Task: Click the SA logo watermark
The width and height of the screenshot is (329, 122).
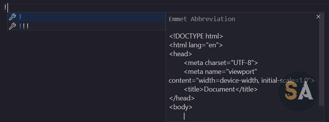Action: 298,91
